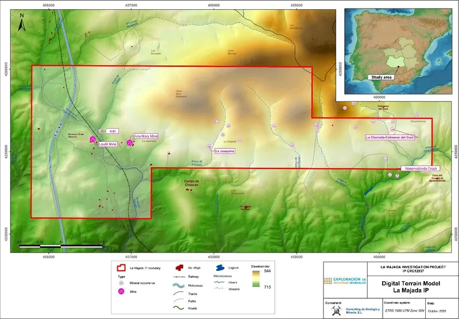
Task: Click the crossed hammers consultant logo
Action: tap(336, 311)
